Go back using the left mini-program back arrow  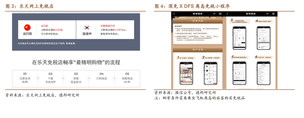(x=174, y=14)
